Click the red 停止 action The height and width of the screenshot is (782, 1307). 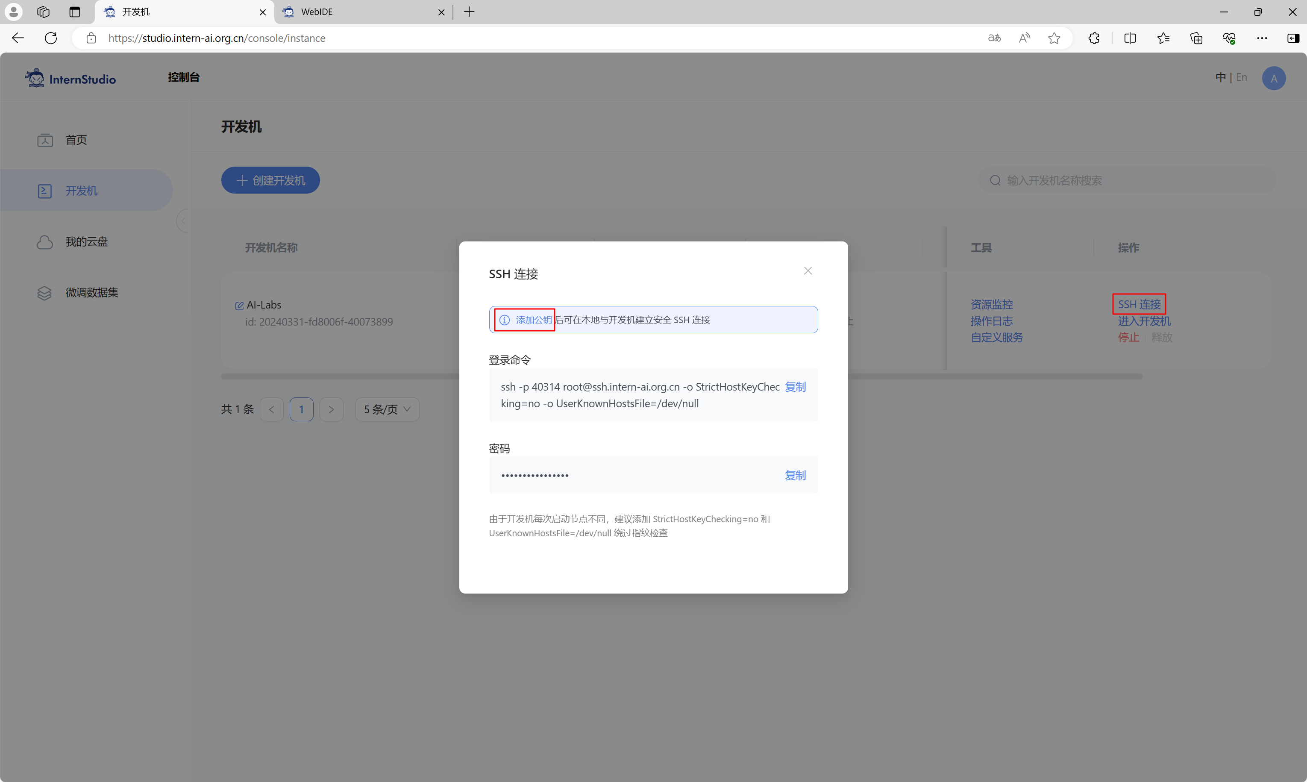(x=1128, y=337)
